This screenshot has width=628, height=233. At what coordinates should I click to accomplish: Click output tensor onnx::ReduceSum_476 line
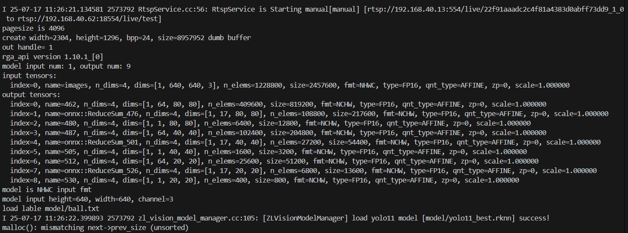coord(309,114)
